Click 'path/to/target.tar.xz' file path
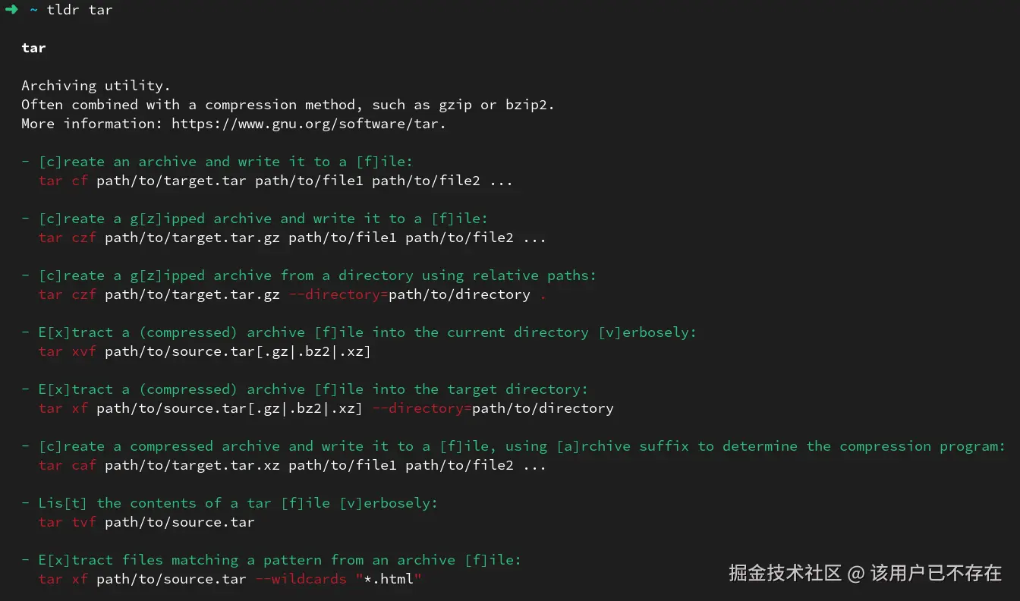1020x601 pixels. point(192,465)
